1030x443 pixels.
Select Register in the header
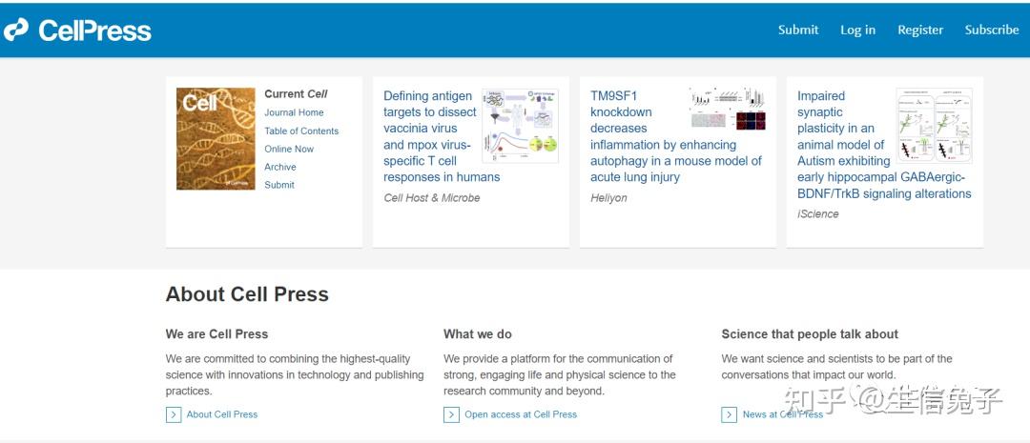(x=920, y=30)
